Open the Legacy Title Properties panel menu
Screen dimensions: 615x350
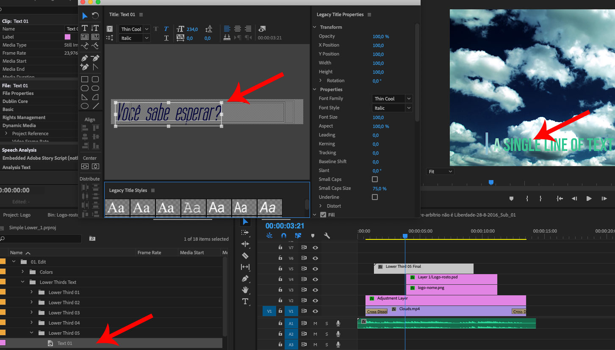click(x=369, y=14)
